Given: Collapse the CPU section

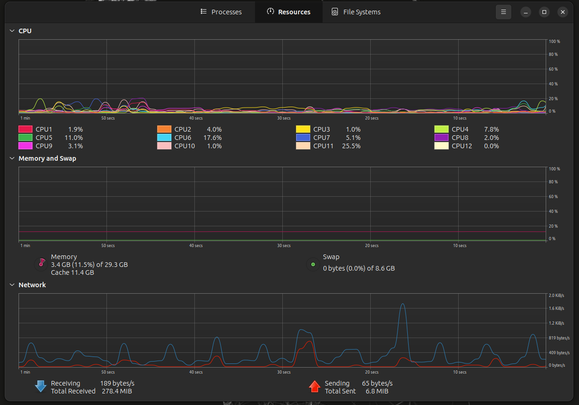Looking at the screenshot, I should (x=12, y=31).
